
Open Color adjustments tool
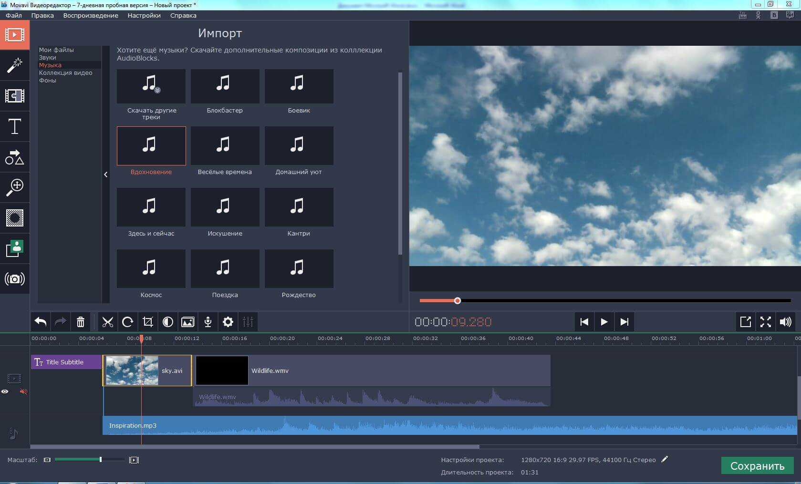[167, 322]
